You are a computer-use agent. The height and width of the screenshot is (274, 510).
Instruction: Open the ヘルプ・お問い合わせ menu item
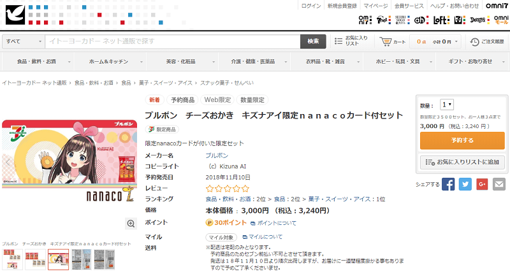tap(455, 6)
